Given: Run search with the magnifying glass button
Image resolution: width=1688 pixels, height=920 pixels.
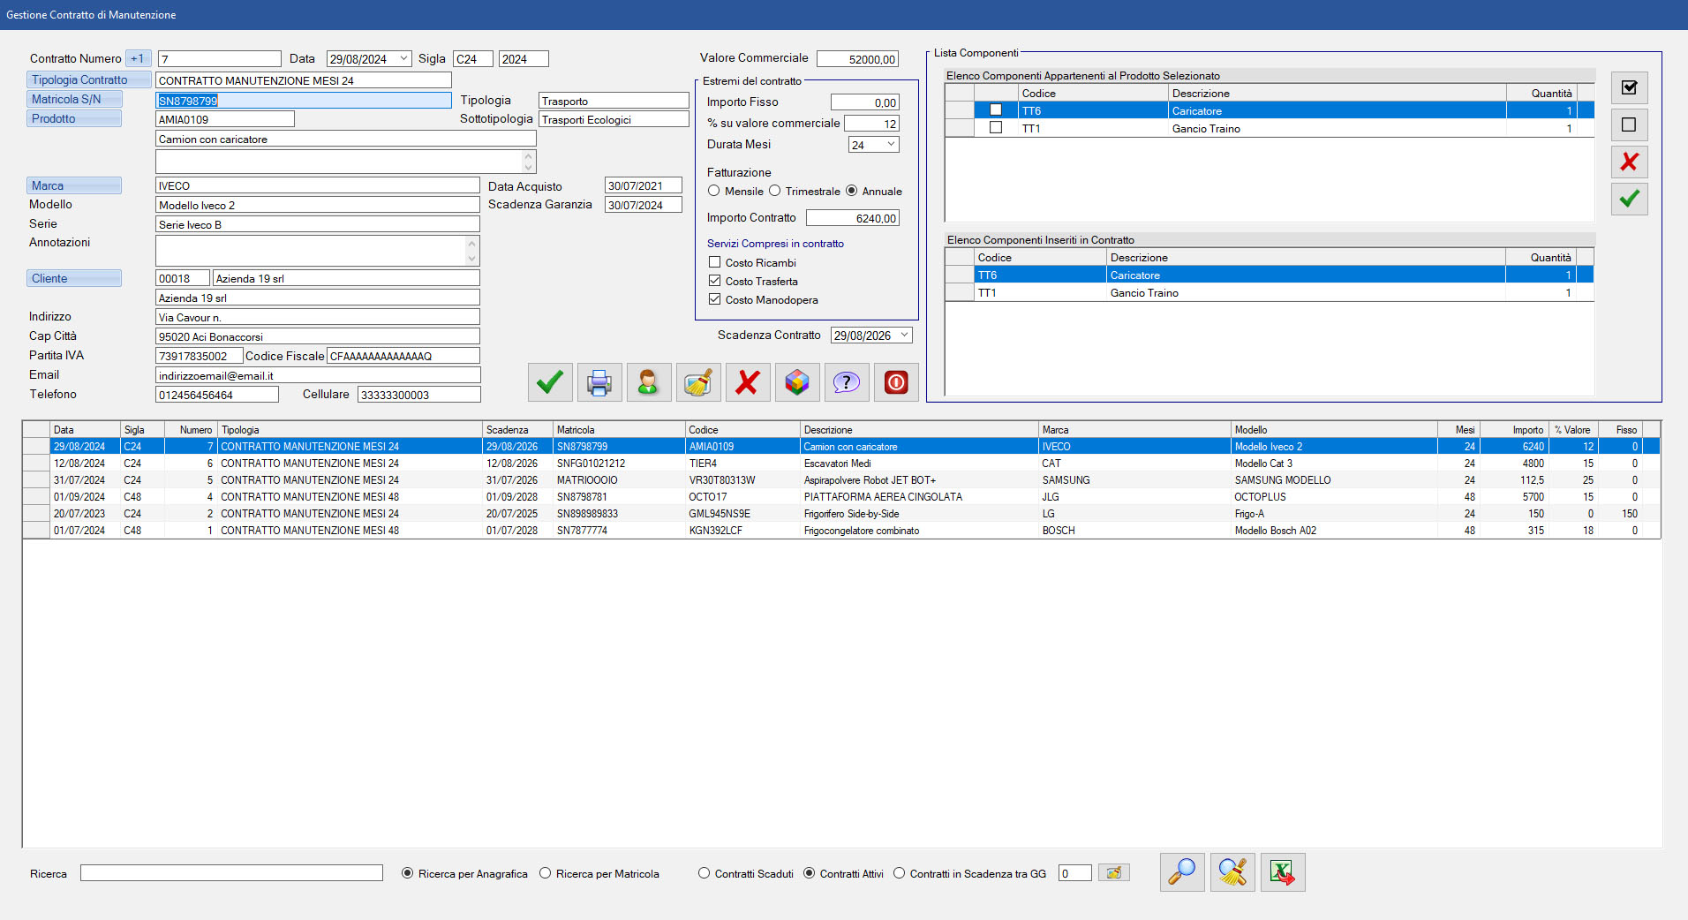Looking at the screenshot, I should 1182,872.
